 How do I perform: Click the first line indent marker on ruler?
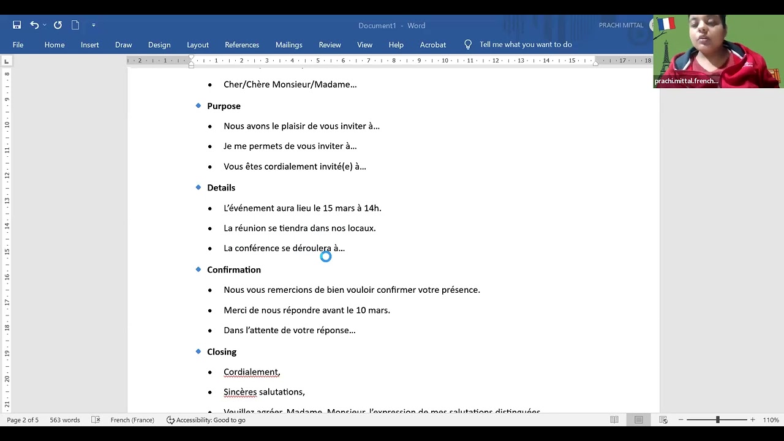pyautogui.click(x=191, y=58)
